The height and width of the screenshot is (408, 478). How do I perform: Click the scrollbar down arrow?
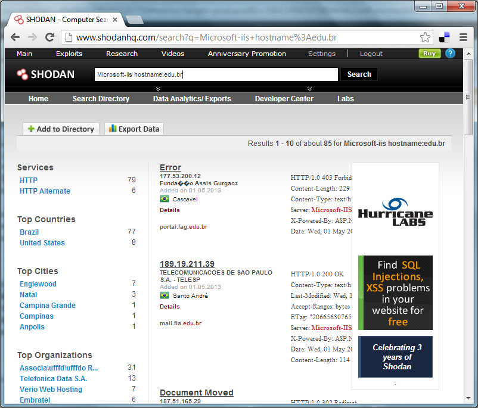(468, 398)
